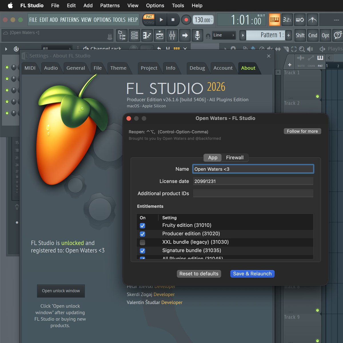This screenshot has width=343, height=343.
Task: Mute Track 1 with its green LED
Action: tap(317, 96)
